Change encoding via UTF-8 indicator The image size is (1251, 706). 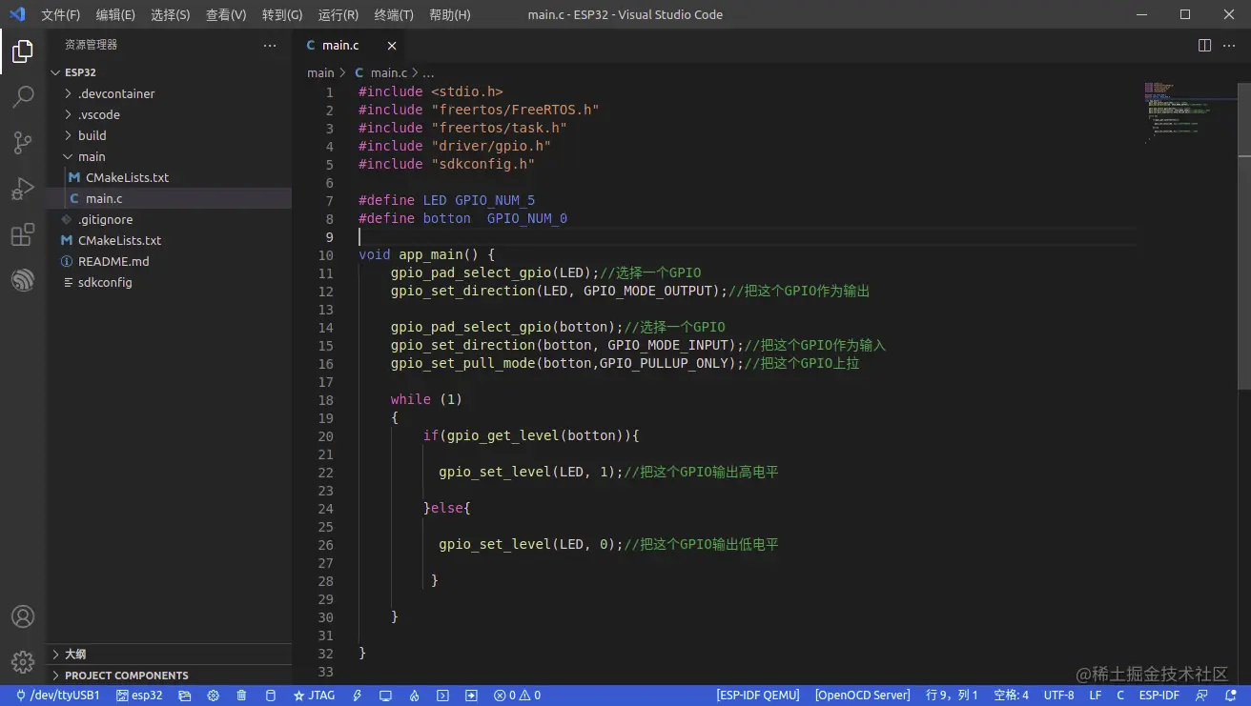pyautogui.click(x=1058, y=696)
